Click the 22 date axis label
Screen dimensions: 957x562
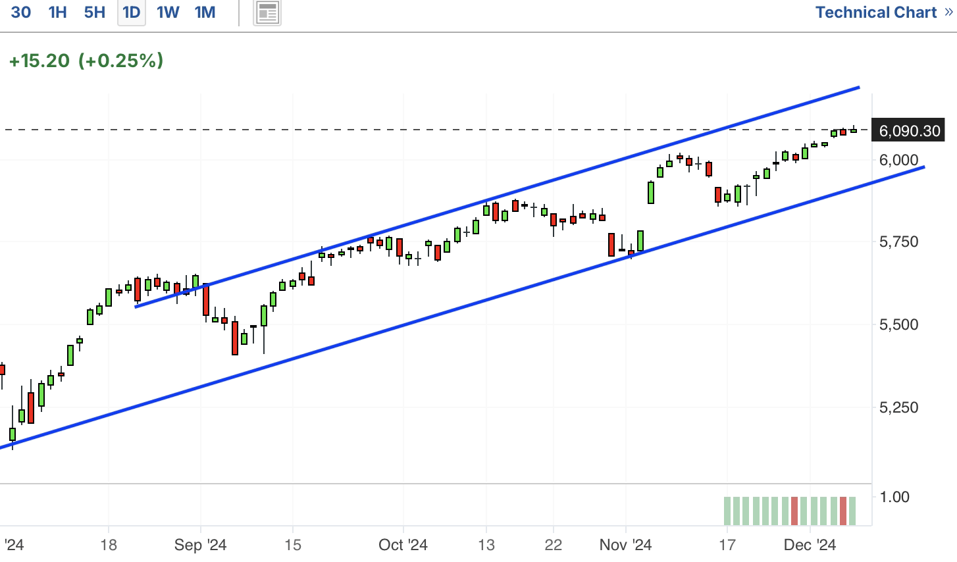pyautogui.click(x=554, y=545)
